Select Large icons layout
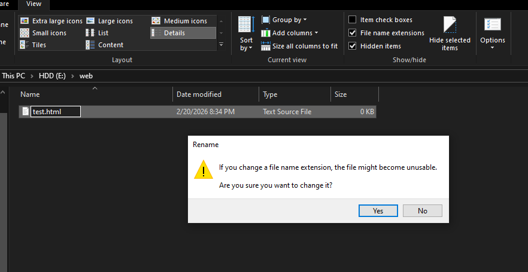 pos(110,21)
